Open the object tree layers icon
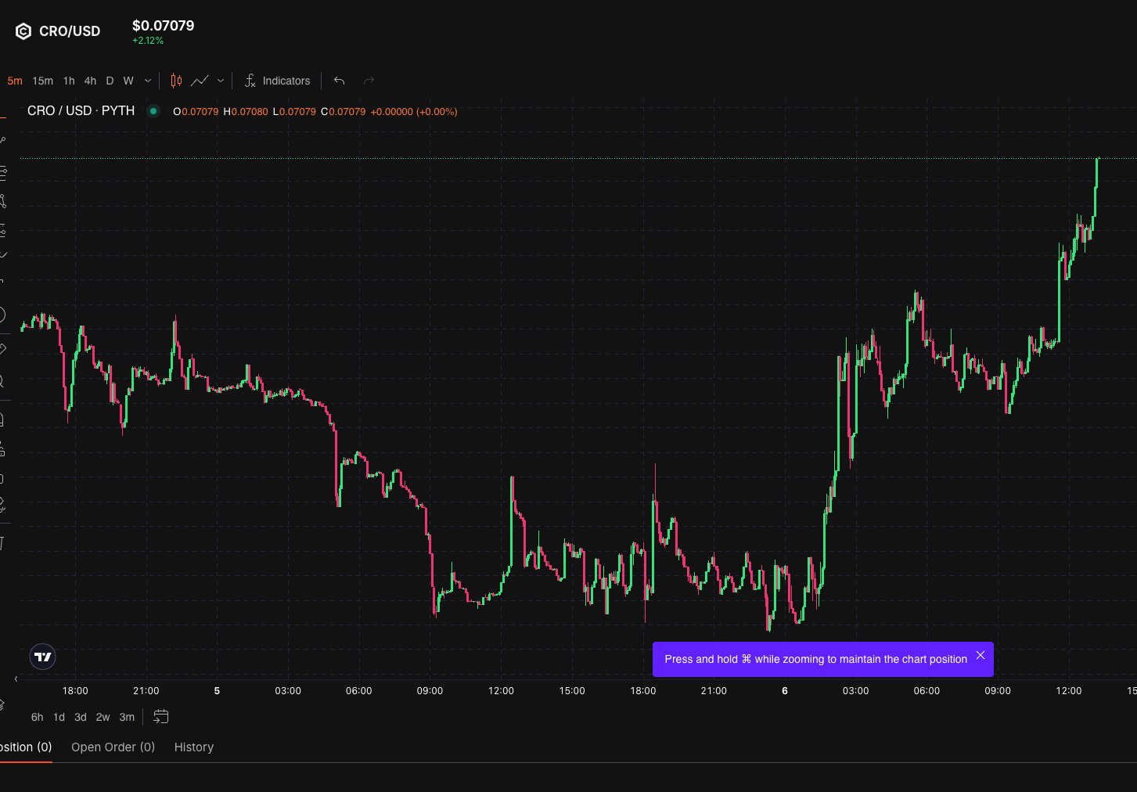The image size is (1137, 792). (2, 705)
